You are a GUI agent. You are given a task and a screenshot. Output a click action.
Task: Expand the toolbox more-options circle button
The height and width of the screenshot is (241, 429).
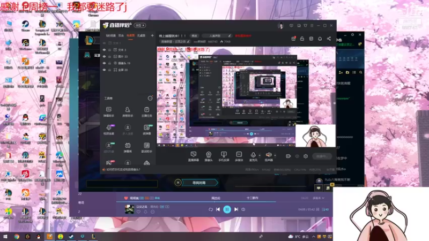[x=150, y=98]
